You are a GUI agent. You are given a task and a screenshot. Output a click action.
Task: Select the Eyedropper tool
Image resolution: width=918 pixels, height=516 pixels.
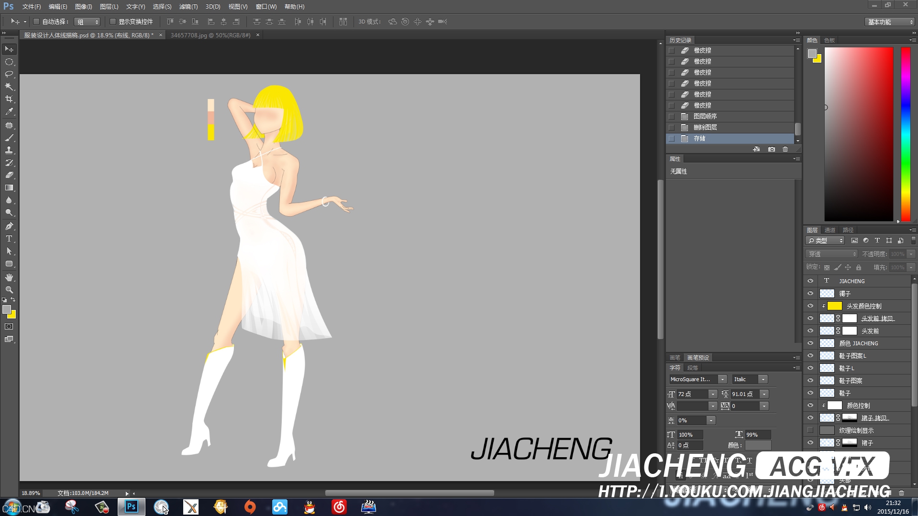pyautogui.click(x=9, y=112)
